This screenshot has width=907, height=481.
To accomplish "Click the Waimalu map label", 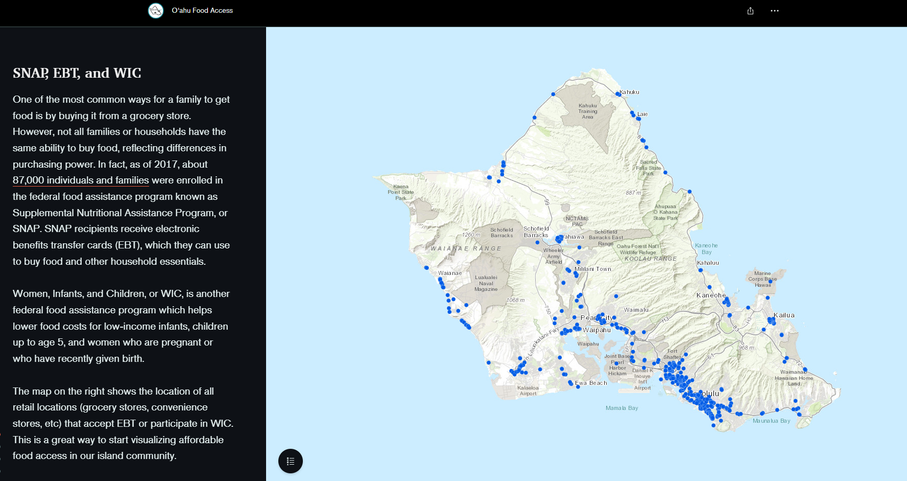I will [x=636, y=310].
